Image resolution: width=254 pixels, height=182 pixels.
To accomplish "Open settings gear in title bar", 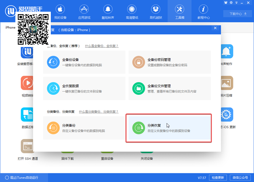I will click(x=231, y=3).
